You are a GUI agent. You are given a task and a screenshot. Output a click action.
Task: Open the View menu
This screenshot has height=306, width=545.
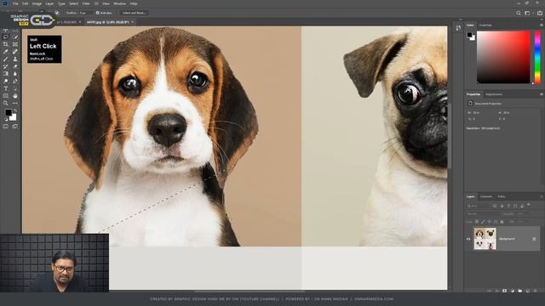click(106, 3)
